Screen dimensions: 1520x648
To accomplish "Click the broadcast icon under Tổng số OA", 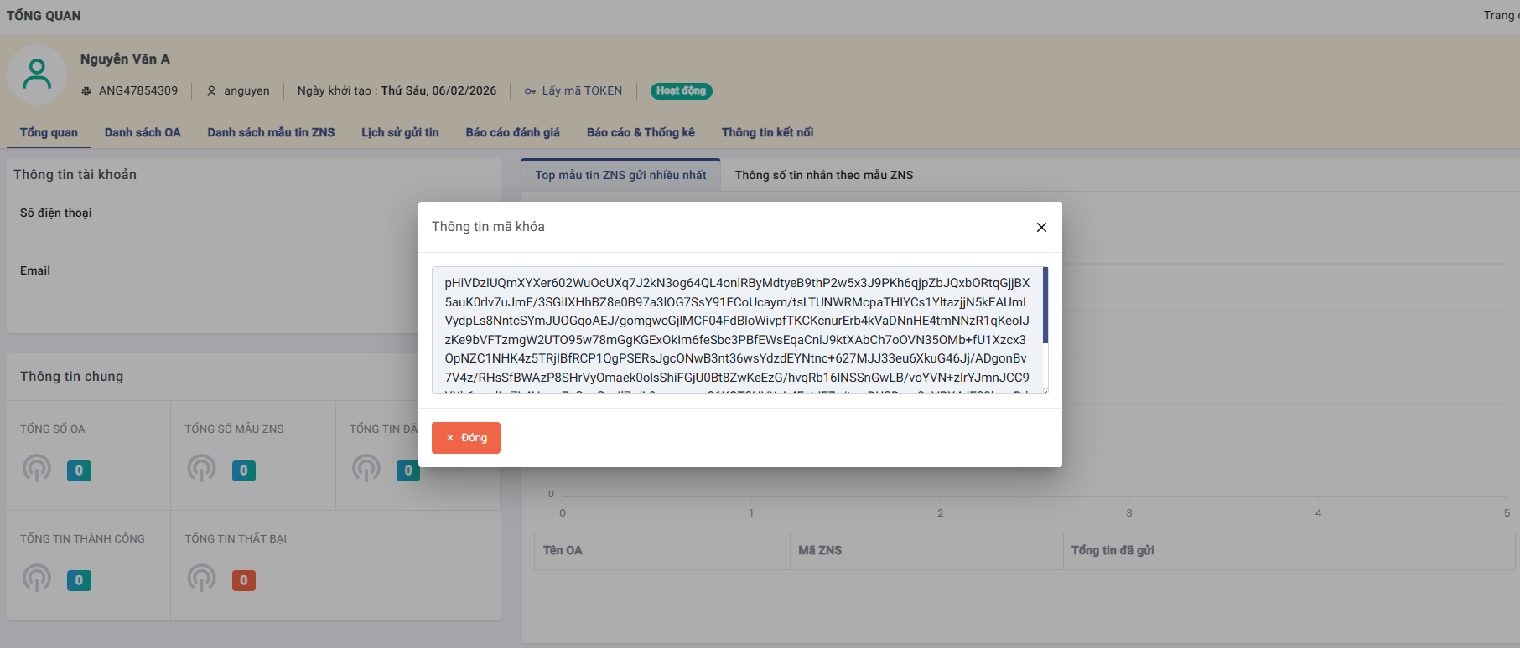I will pos(37,469).
